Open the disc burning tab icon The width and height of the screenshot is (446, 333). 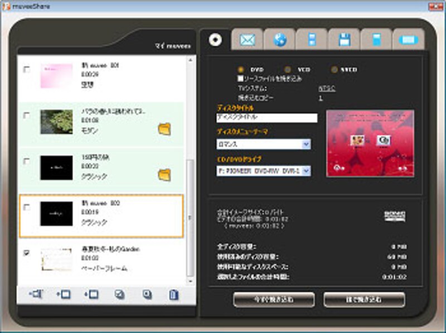pyautogui.click(x=215, y=40)
